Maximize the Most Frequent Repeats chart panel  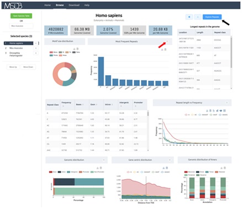pyautogui.click(x=167, y=41)
